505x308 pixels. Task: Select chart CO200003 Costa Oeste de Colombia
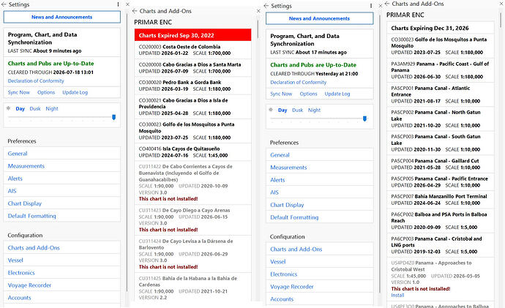pyautogui.click(x=193, y=50)
